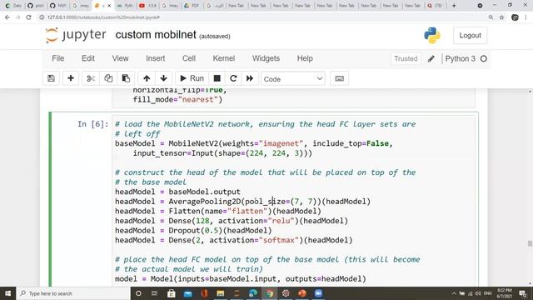This screenshot has width=533, height=300.
Task: Click the line headModel = baseModel.output
Action: (x=177, y=192)
